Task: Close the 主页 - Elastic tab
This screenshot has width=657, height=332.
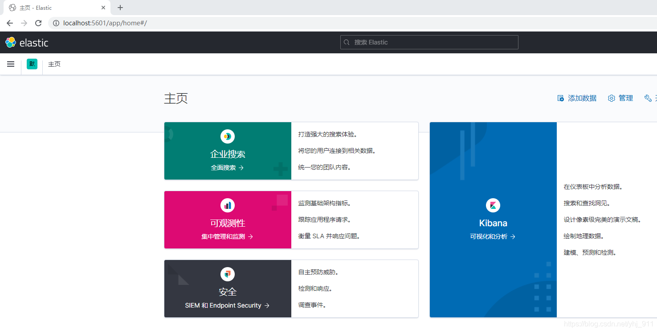Action: pos(103,8)
